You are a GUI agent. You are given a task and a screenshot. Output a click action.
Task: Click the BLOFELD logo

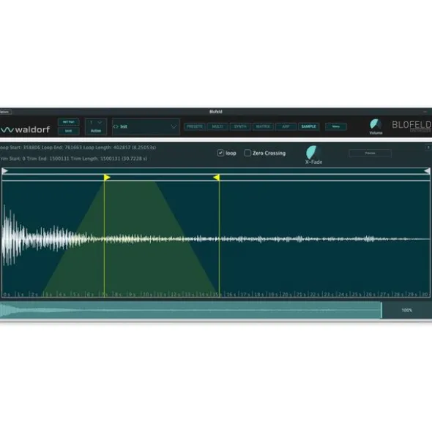tap(411, 125)
